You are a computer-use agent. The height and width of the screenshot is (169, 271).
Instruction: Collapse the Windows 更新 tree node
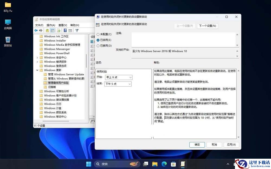(37, 70)
